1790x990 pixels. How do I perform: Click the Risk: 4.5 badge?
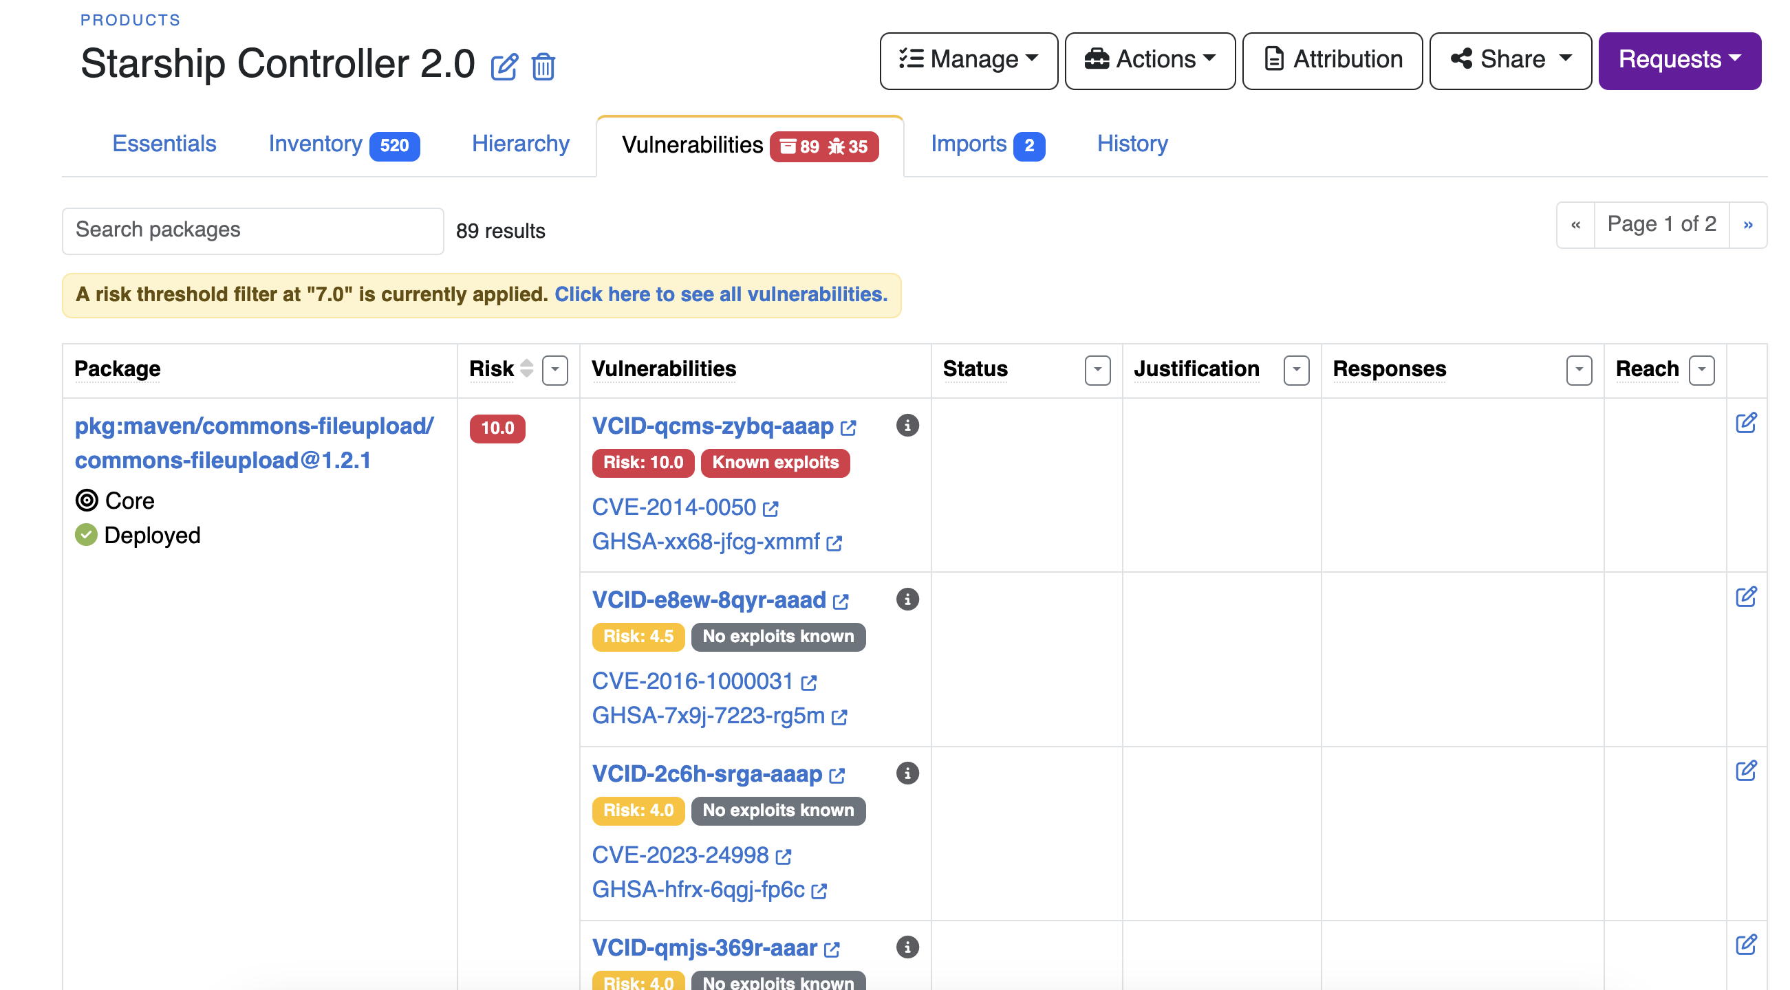coord(637,637)
